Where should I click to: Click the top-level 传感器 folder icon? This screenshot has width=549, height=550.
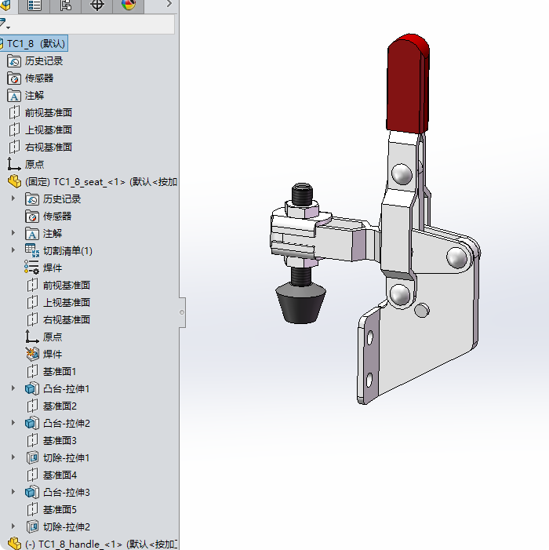[x=14, y=78]
